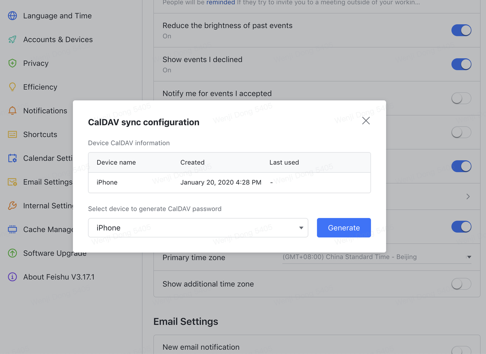486x354 pixels.
Task: Enable Show additional time zone toggle
Action: point(461,284)
